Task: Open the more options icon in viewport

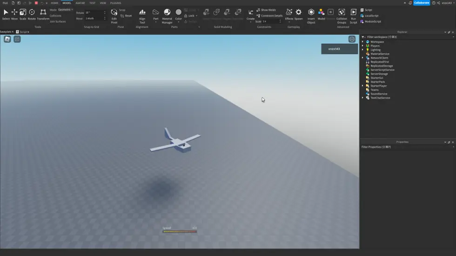Action: tap(352, 39)
